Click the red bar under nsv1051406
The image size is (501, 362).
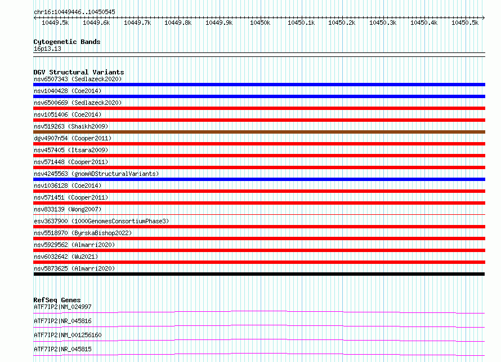click(259, 120)
